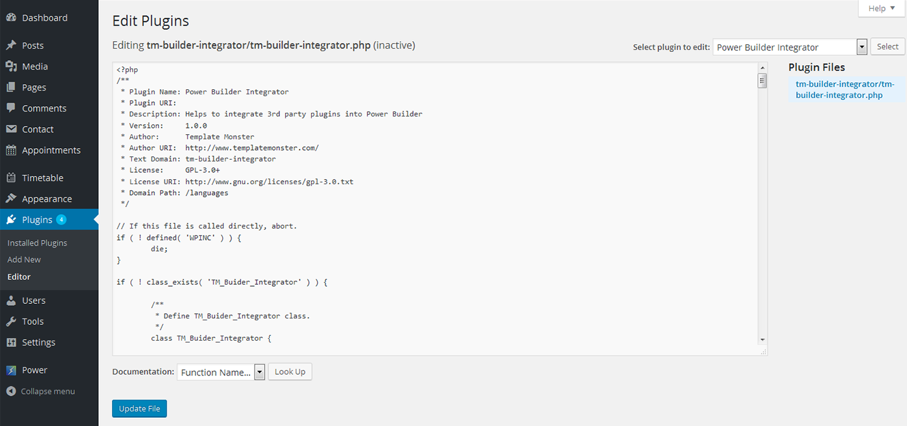Click the Settings sliders icon
Image resolution: width=907 pixels, height=426 pixels.
coord(11,342)
